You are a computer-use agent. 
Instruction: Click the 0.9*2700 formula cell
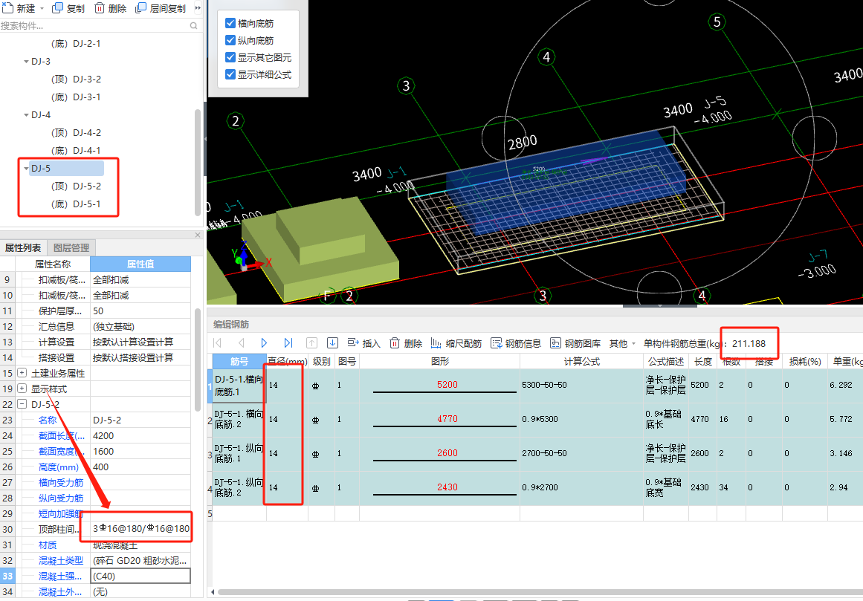(x=582, y=488)
